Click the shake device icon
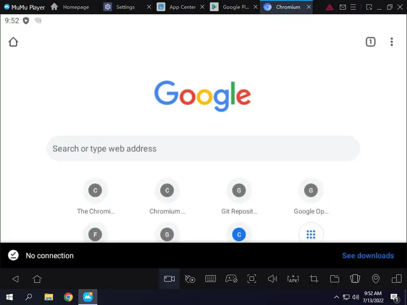The width and height of the screenshot is (407, 305). tap(355, 279)
